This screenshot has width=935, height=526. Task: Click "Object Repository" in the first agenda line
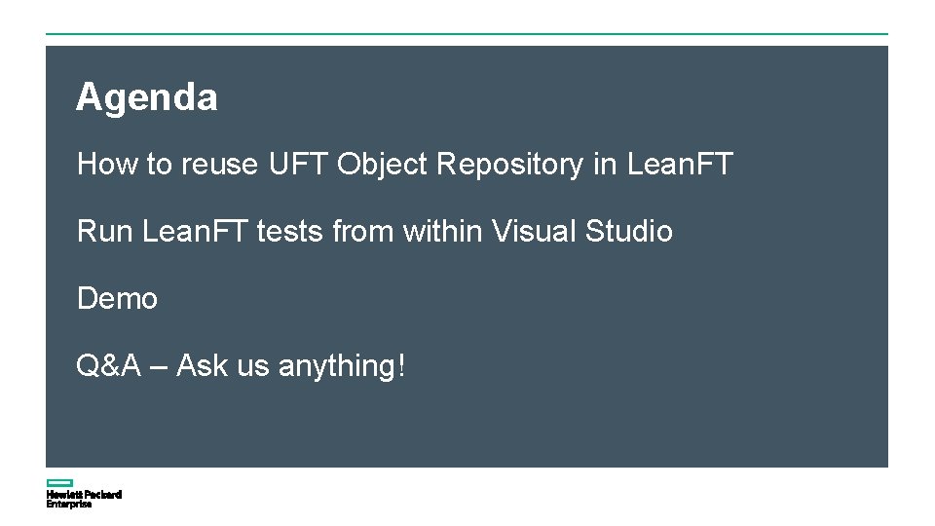pyautogui.click(x=461, y=165)
